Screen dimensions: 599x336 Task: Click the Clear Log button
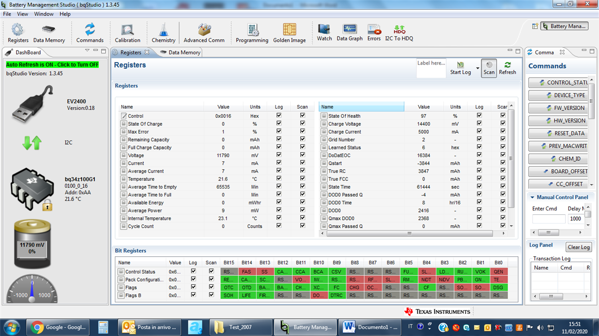(x=579, y=247)
